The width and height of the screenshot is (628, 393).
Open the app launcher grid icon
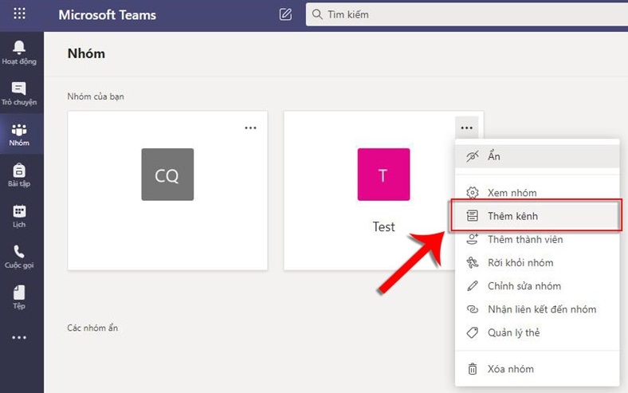pyautogui.click(x=19, y=14)
